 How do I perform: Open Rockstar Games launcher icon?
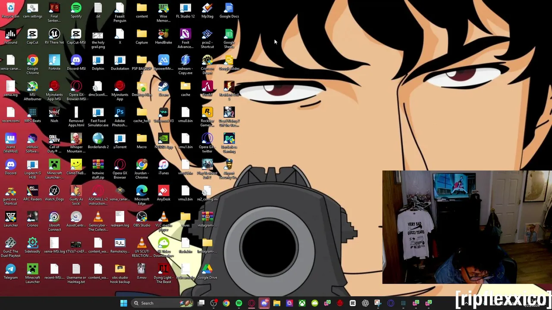(207, 117)
